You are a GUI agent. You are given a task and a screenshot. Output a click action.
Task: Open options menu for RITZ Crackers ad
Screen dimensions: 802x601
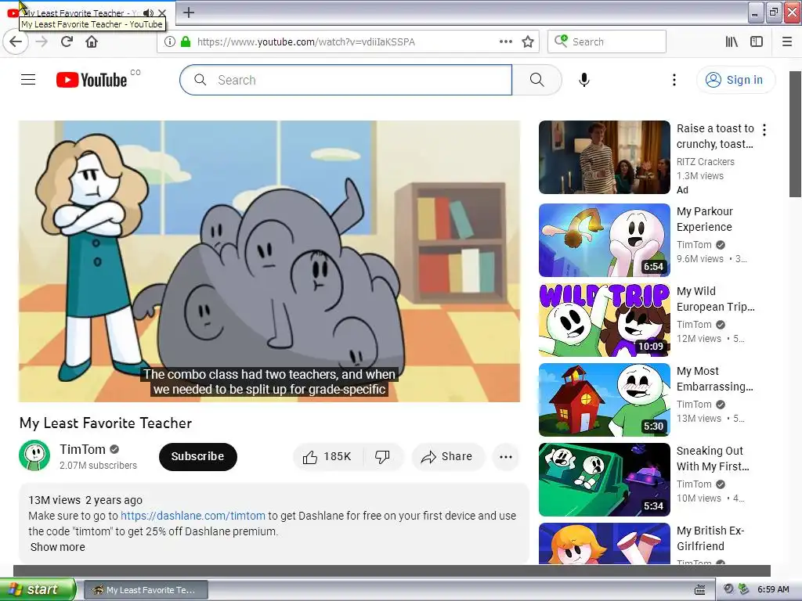click(x=764, y=130)
